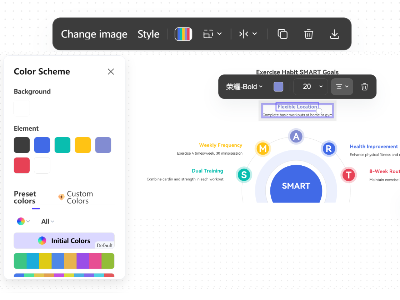400x300 pixels.
Task: Apply the Initial Colors default scheme
Action: [64, 240]
